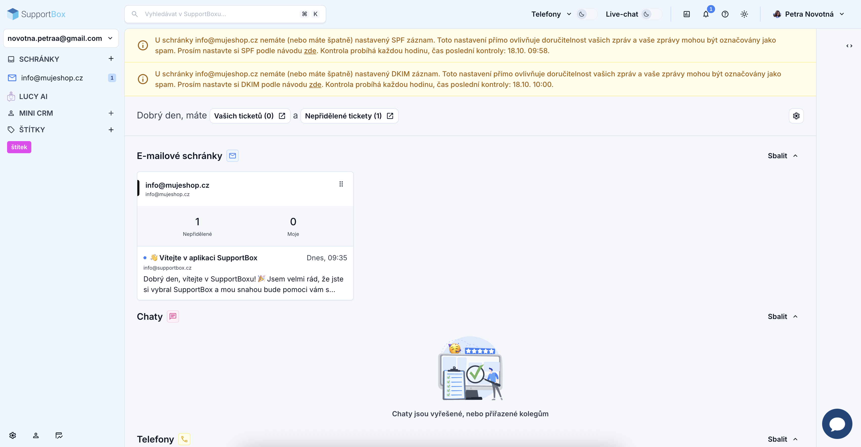
Task: Toggle the right side panel arrows
Action: (x=849, y=46)
